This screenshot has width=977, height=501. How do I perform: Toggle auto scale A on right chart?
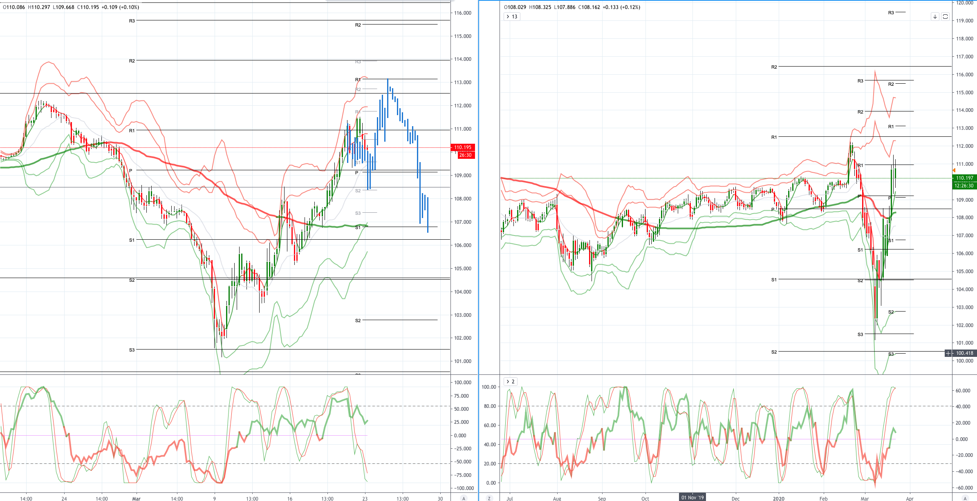pos(965,498)
